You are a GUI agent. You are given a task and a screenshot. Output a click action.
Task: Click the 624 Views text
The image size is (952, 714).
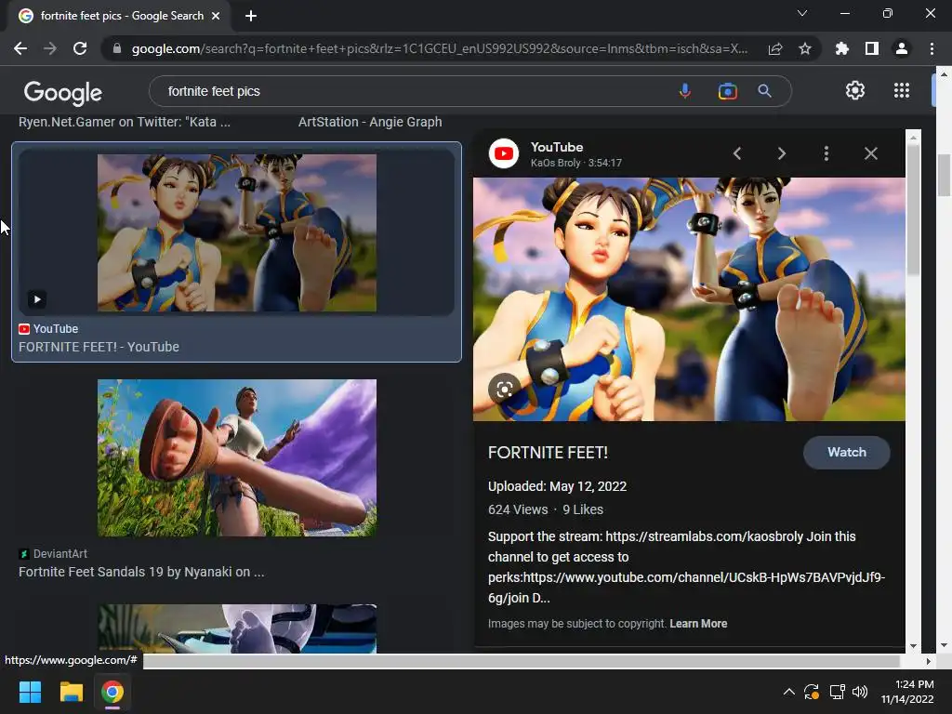pyautogui.click(x=518, y=509)
